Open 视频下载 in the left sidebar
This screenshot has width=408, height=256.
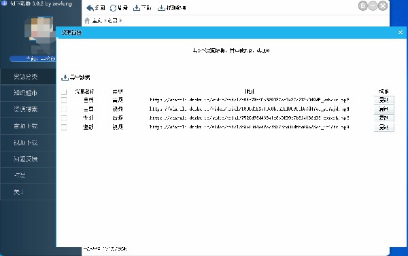(x=28, y=143)
